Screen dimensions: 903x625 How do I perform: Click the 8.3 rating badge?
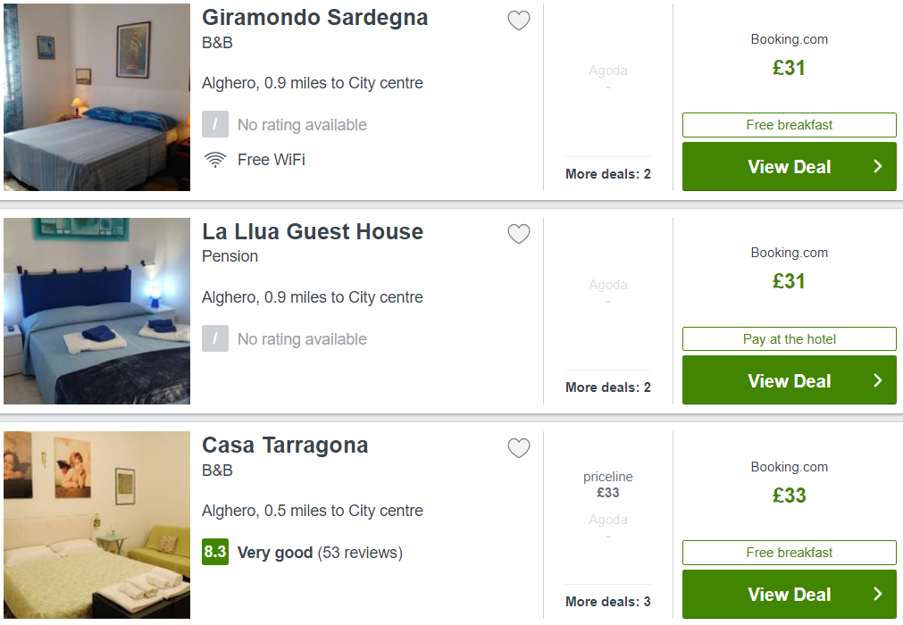click(215, 552)
